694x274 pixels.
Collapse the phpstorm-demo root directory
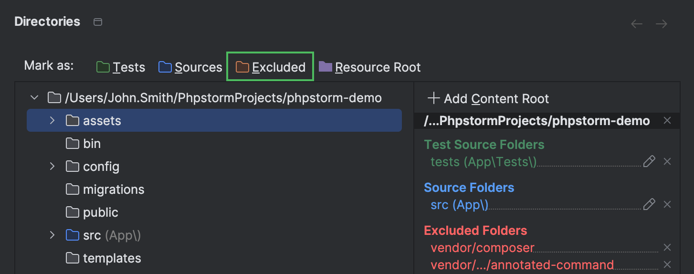pyautogui.click(x=34, y=98)
